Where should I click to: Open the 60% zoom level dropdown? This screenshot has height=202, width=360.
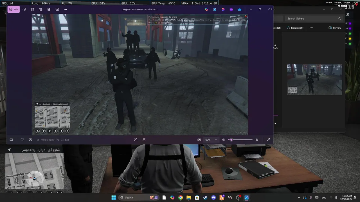211,140
